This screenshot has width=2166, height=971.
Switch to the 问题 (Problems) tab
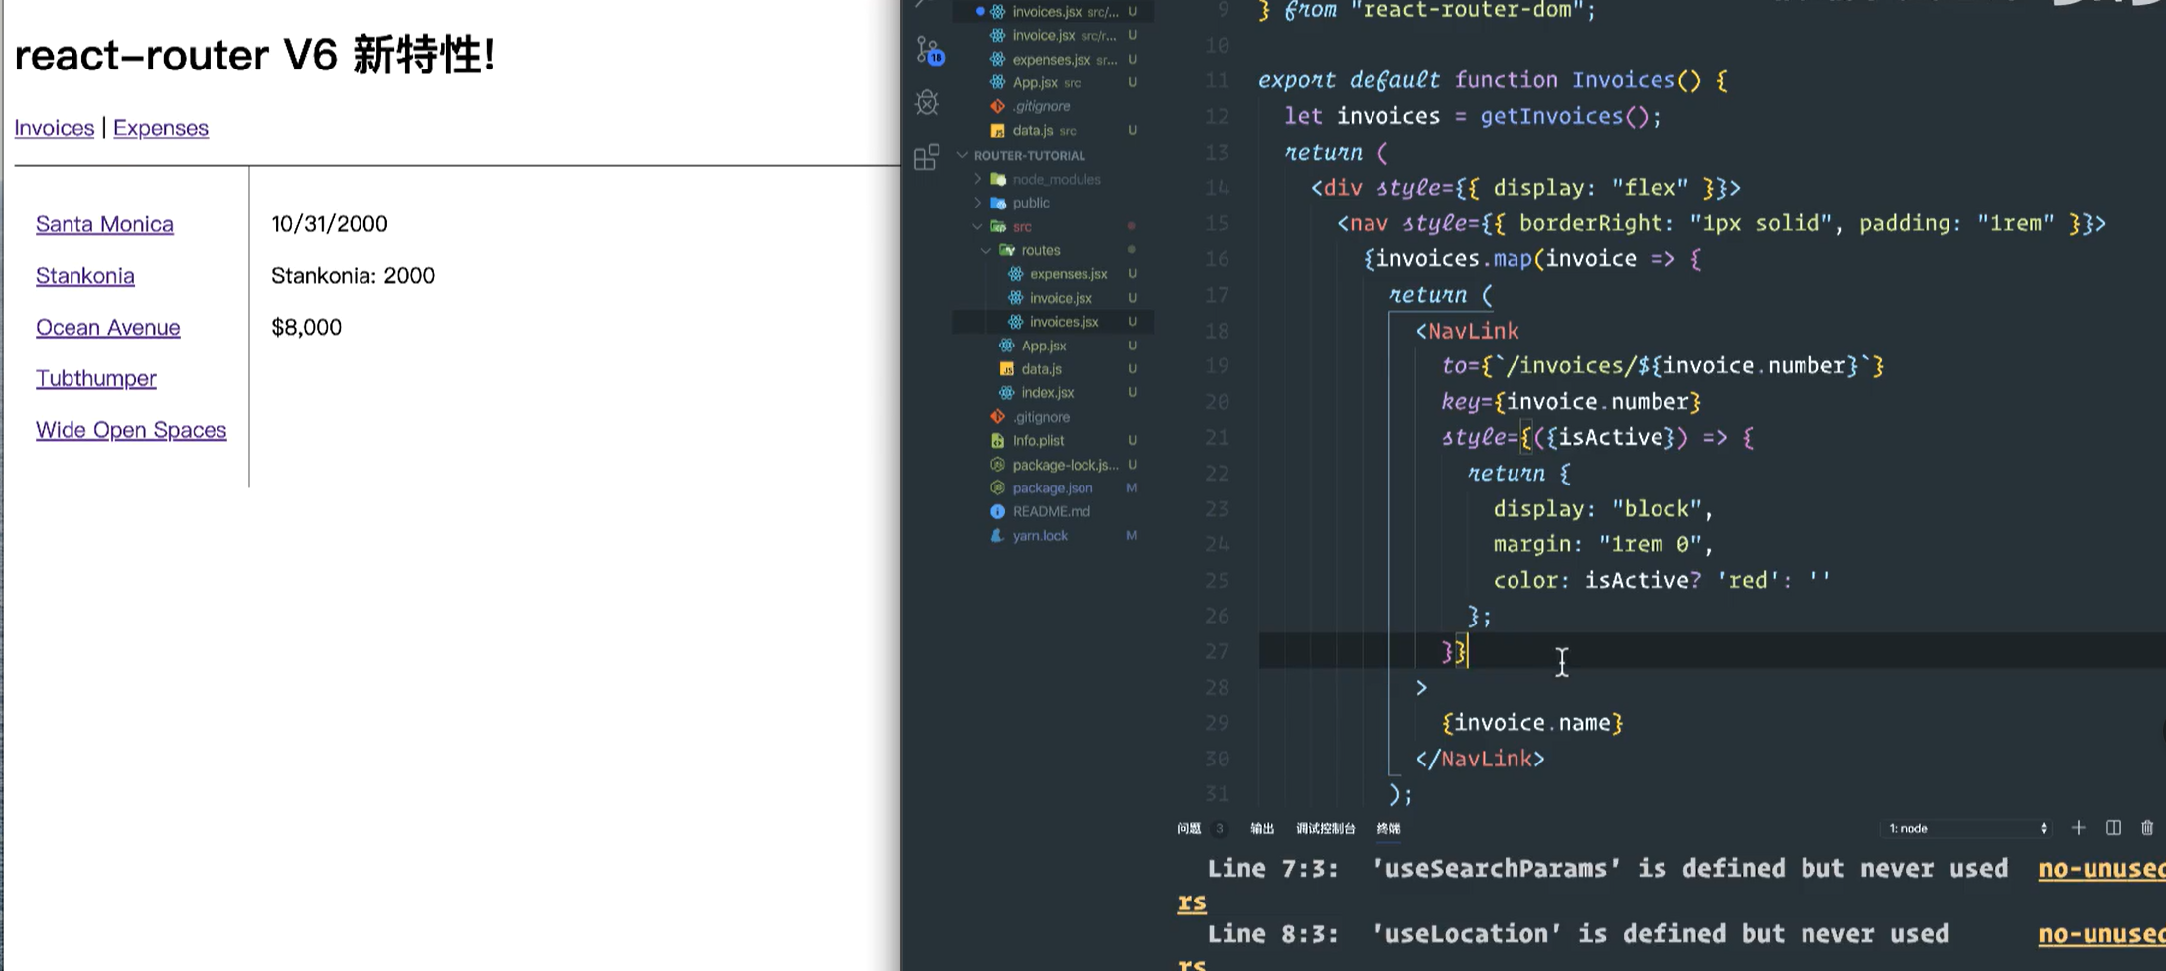click(x=1189, y=828)
